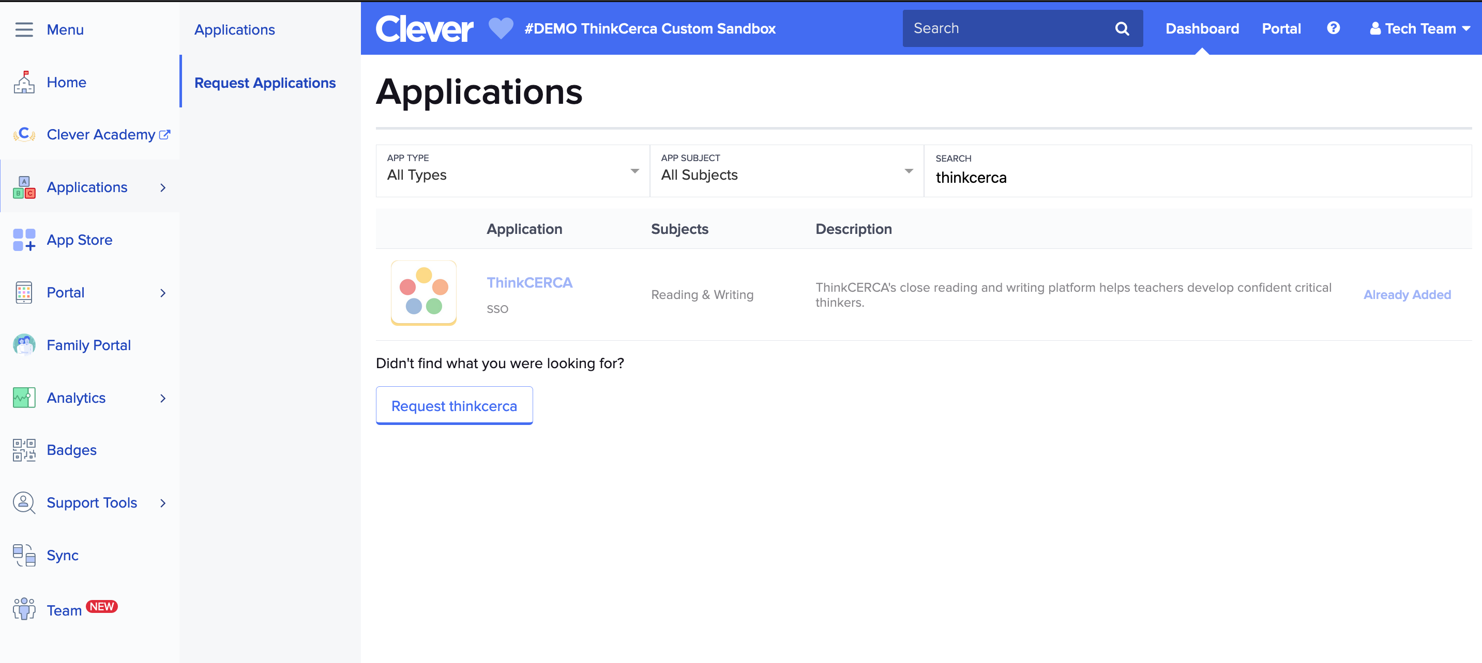Click the Analytics chart icon
The height and width of the screenshot is (663, 1482).
click(x=24, y=398)
